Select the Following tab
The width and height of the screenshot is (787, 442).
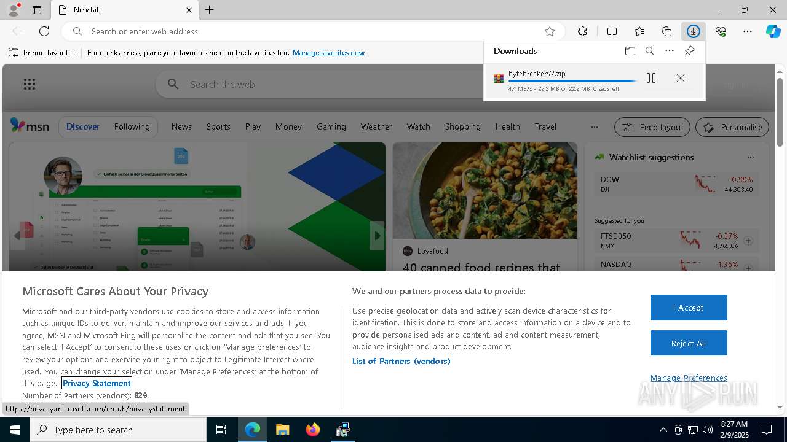132,127
